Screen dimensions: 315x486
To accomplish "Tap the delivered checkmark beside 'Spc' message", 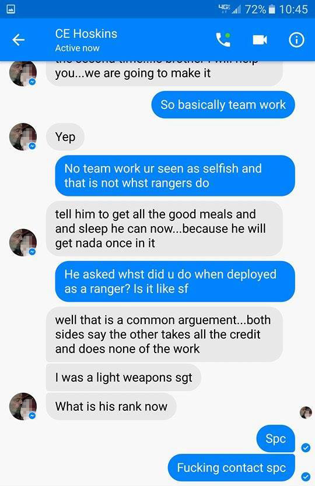I will click(306, 448).
